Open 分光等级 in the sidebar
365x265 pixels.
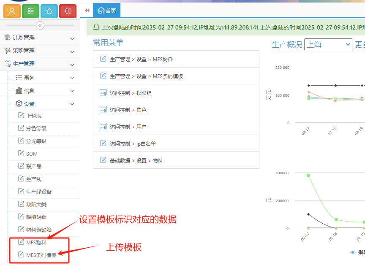click(x=36, y=141)
